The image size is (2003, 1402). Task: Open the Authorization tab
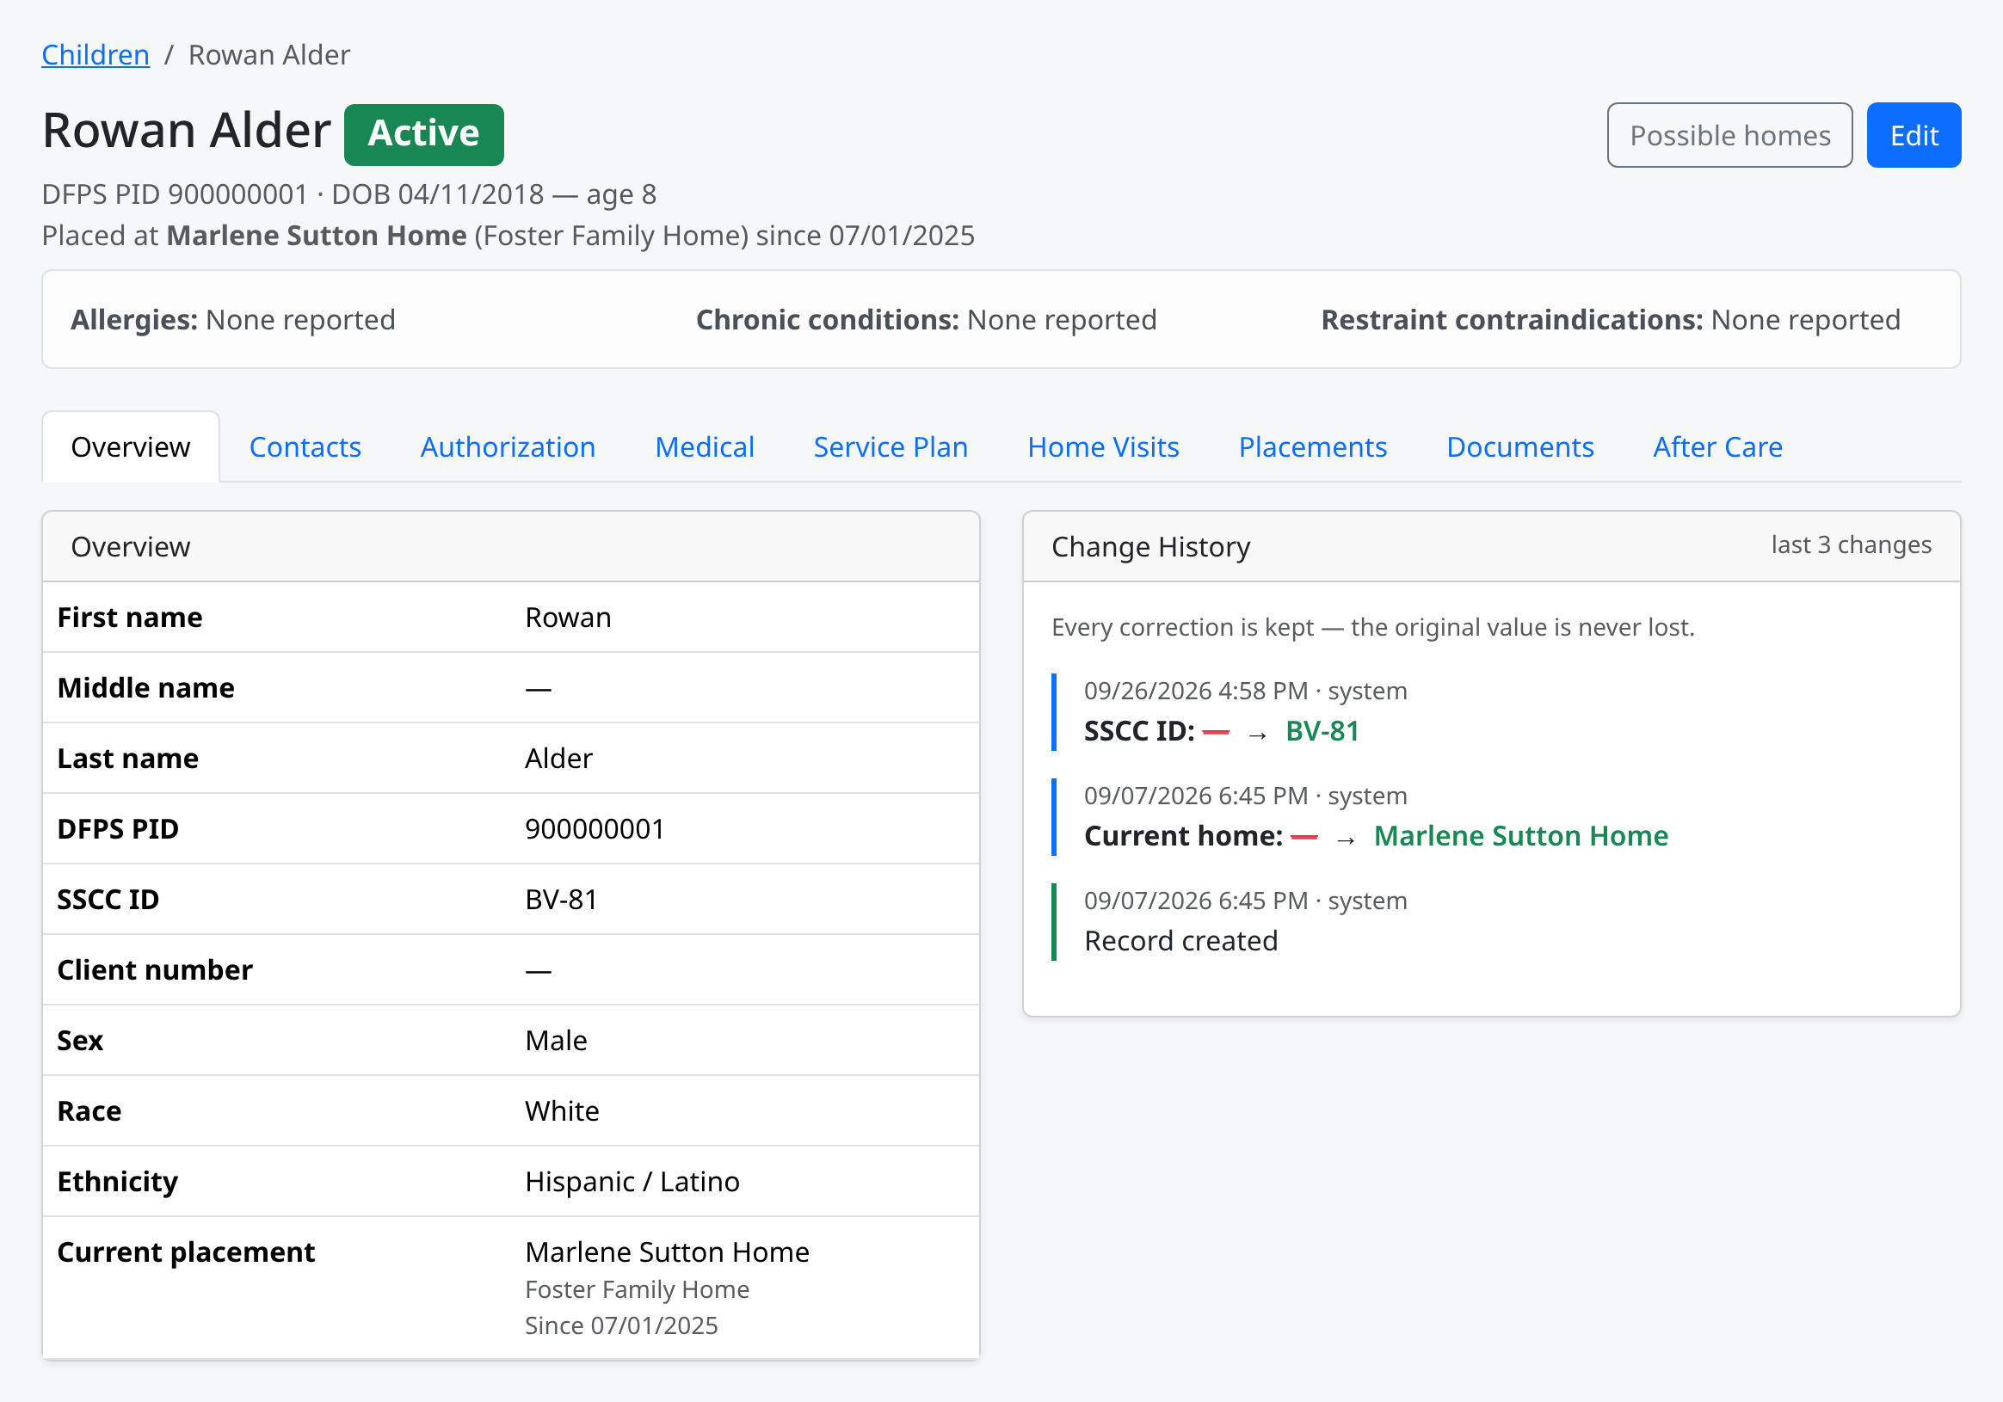(508, 446)
